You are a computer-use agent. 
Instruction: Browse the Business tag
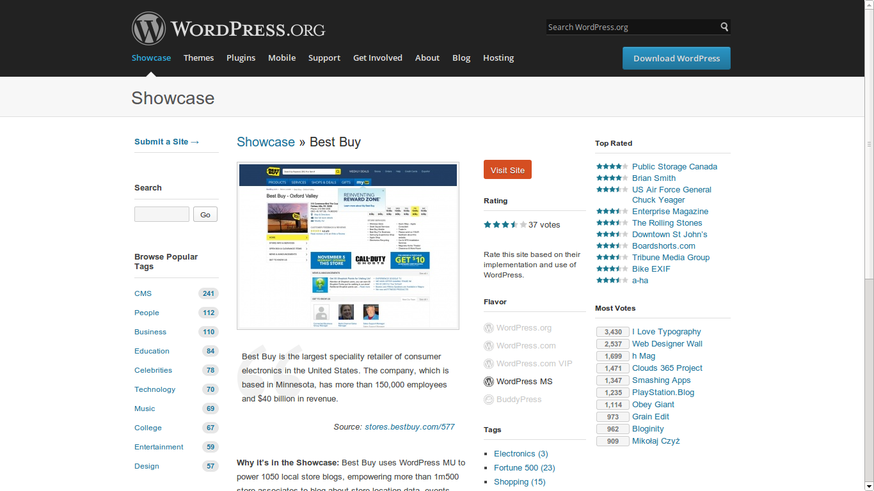pos(150,332)
